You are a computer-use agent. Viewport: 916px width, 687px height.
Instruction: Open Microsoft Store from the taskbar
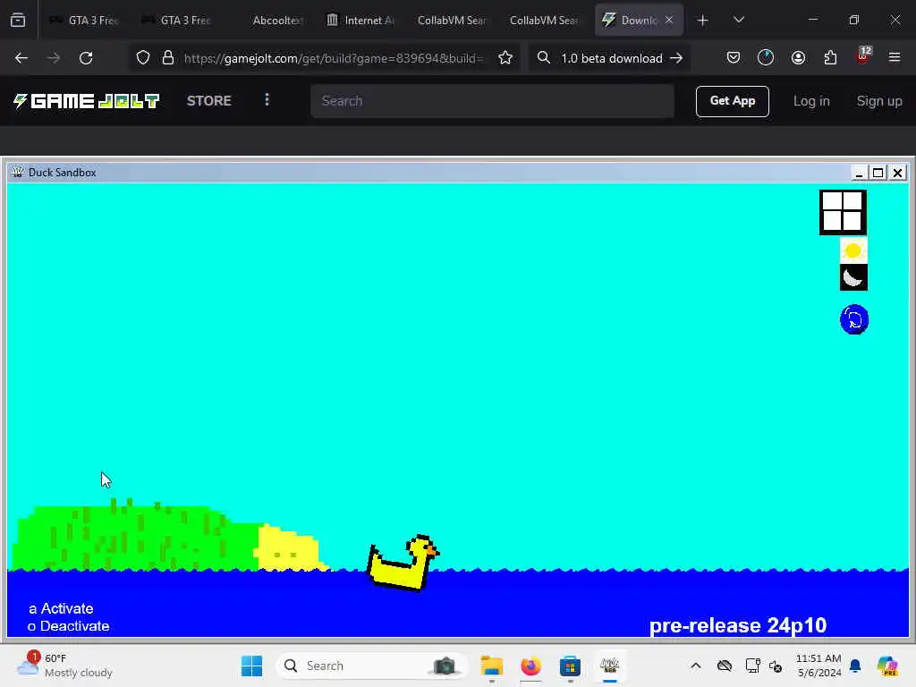tap(570, 666)
